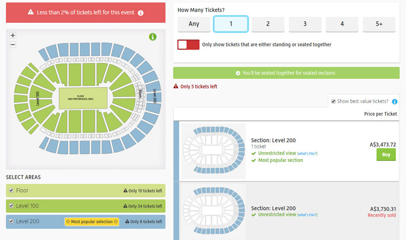Screen dimensions: 406x240
Task: Uncheck the Level 200 area checkbox
Action: click(11, 221)
